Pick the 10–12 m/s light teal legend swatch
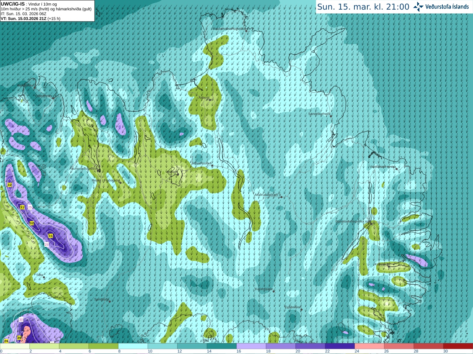Image resolution: width=473 pixels, height=354 pixels. tap(163, 346)
